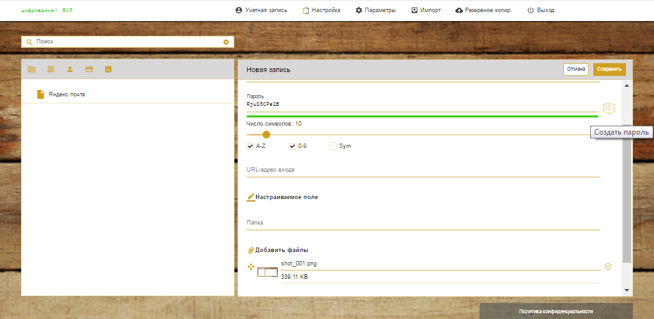The image size is (654, 319).
Task: Click the Пароль input field
Action: point(422,104)
